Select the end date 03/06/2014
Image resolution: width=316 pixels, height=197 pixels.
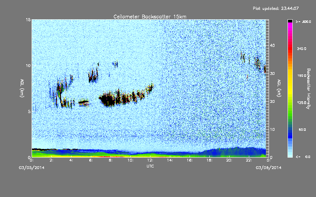(269, 168)
